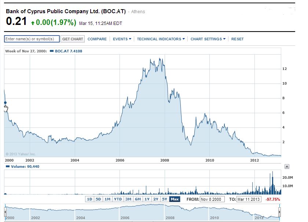Click the 20.0M volume axis label
Viewport: 308px width, 222px height.
coord(287,177)
